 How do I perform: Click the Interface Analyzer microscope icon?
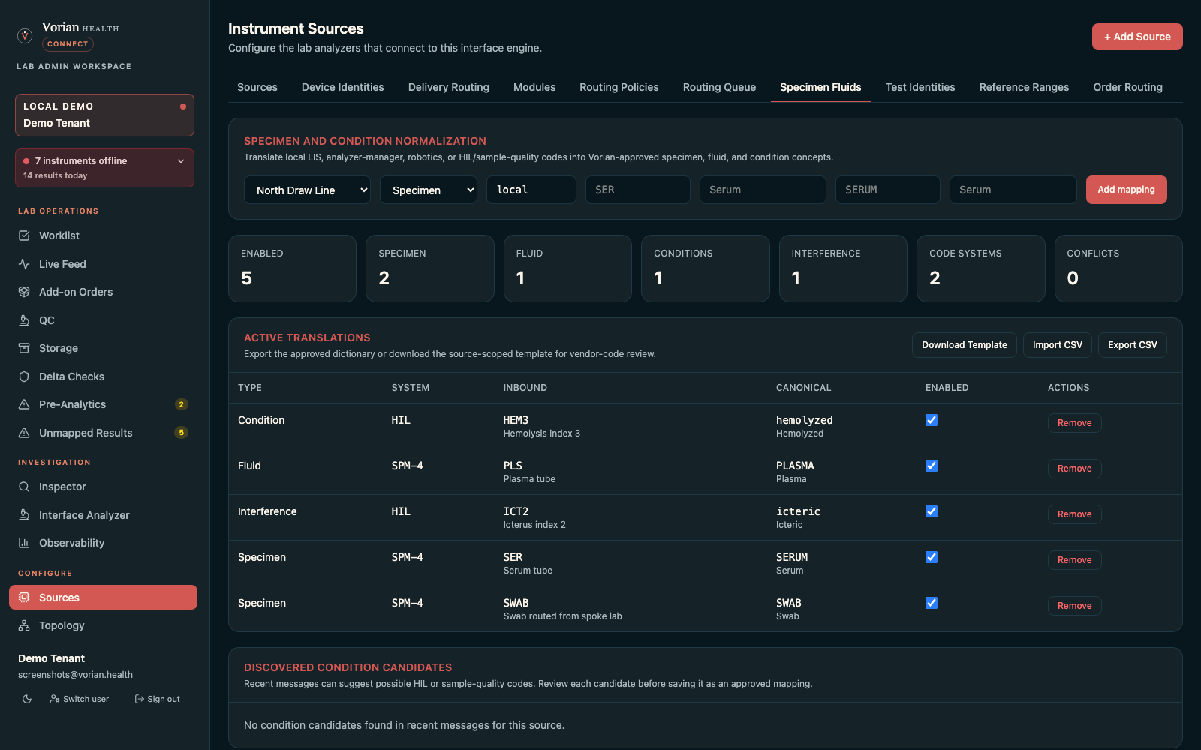[24, 515]
